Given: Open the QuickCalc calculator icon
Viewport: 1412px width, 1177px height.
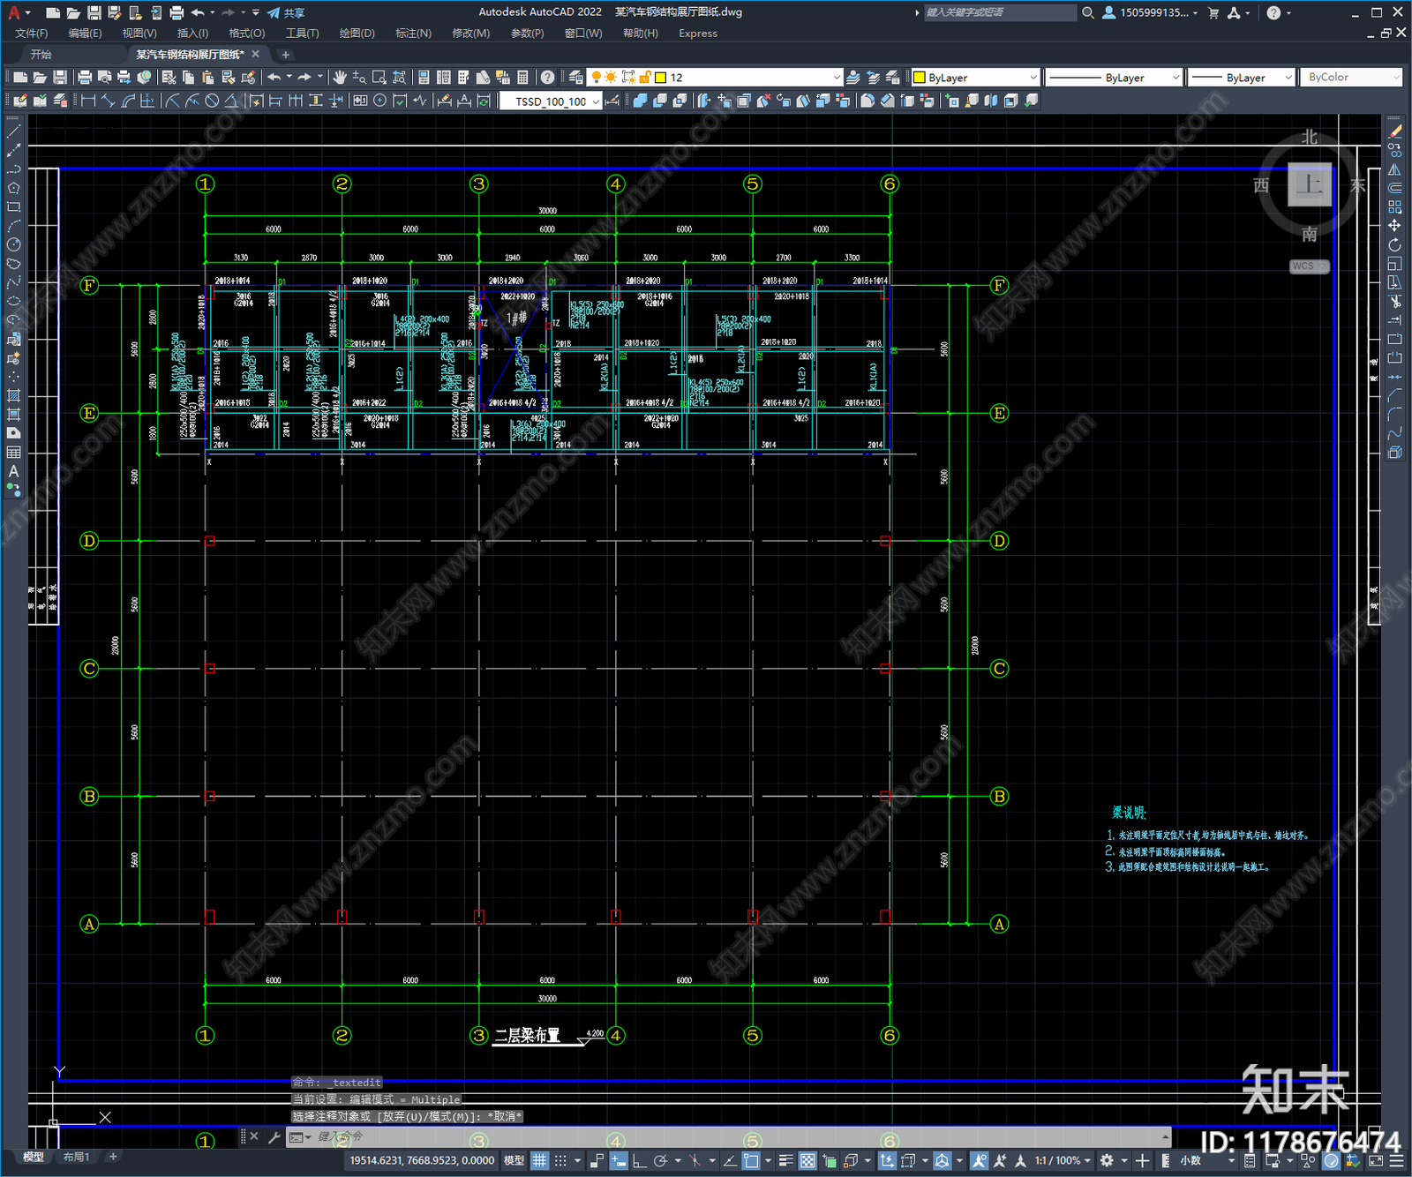Looking at the screenshot, I should pyautogui.click(x=522, y=78).
